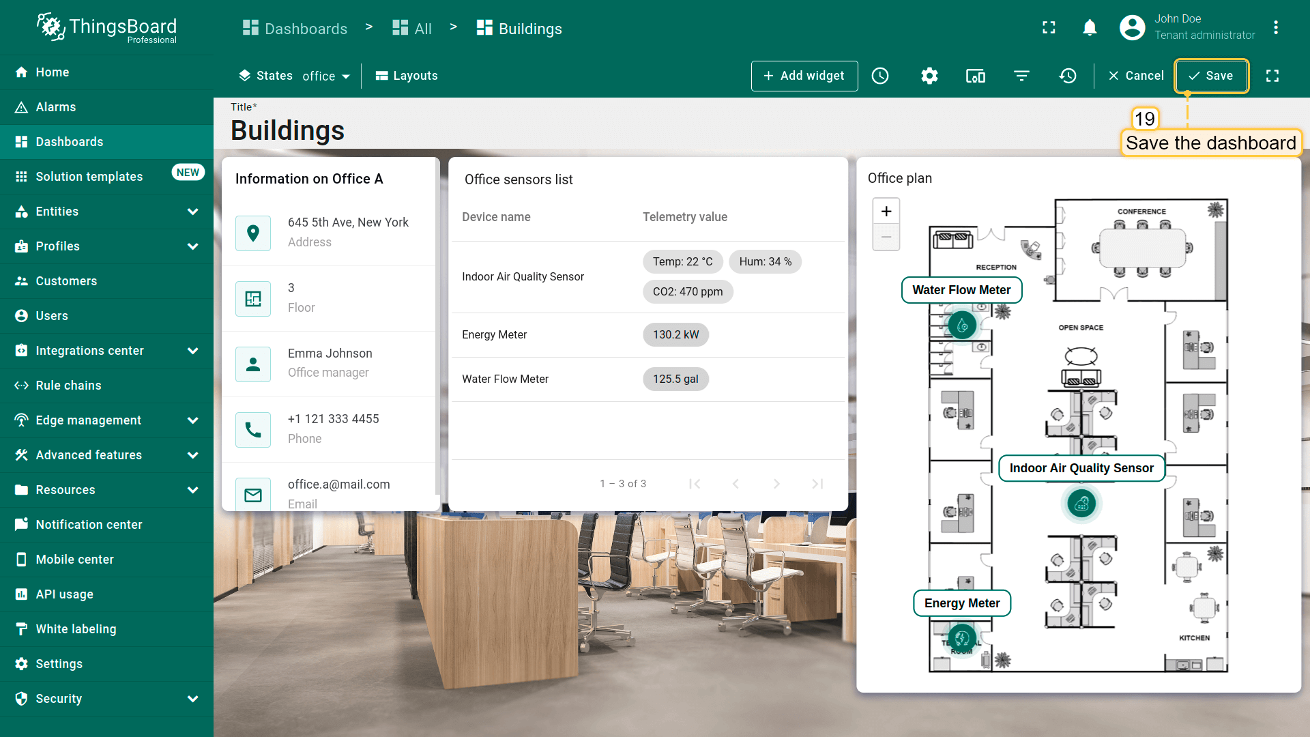
Task: Open the timewindow clock icon
Action: point(880,76)
